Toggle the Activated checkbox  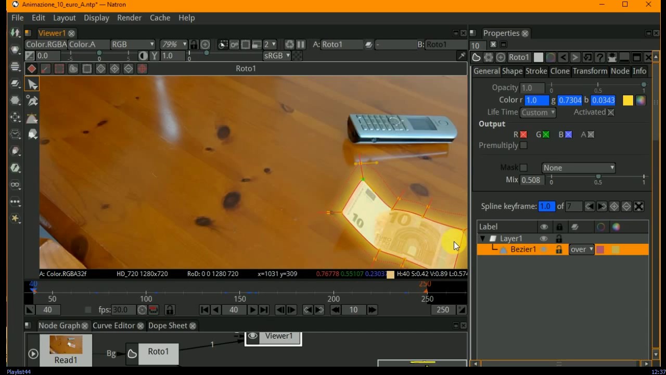[611, 113]
